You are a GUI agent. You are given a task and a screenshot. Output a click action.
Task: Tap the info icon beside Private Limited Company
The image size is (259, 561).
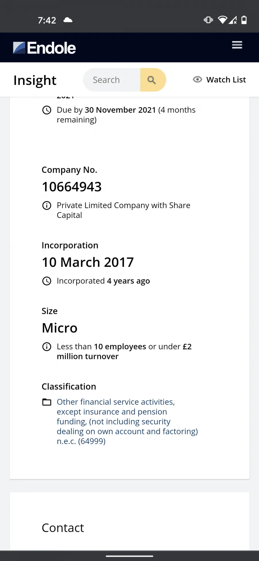[47, 205]
